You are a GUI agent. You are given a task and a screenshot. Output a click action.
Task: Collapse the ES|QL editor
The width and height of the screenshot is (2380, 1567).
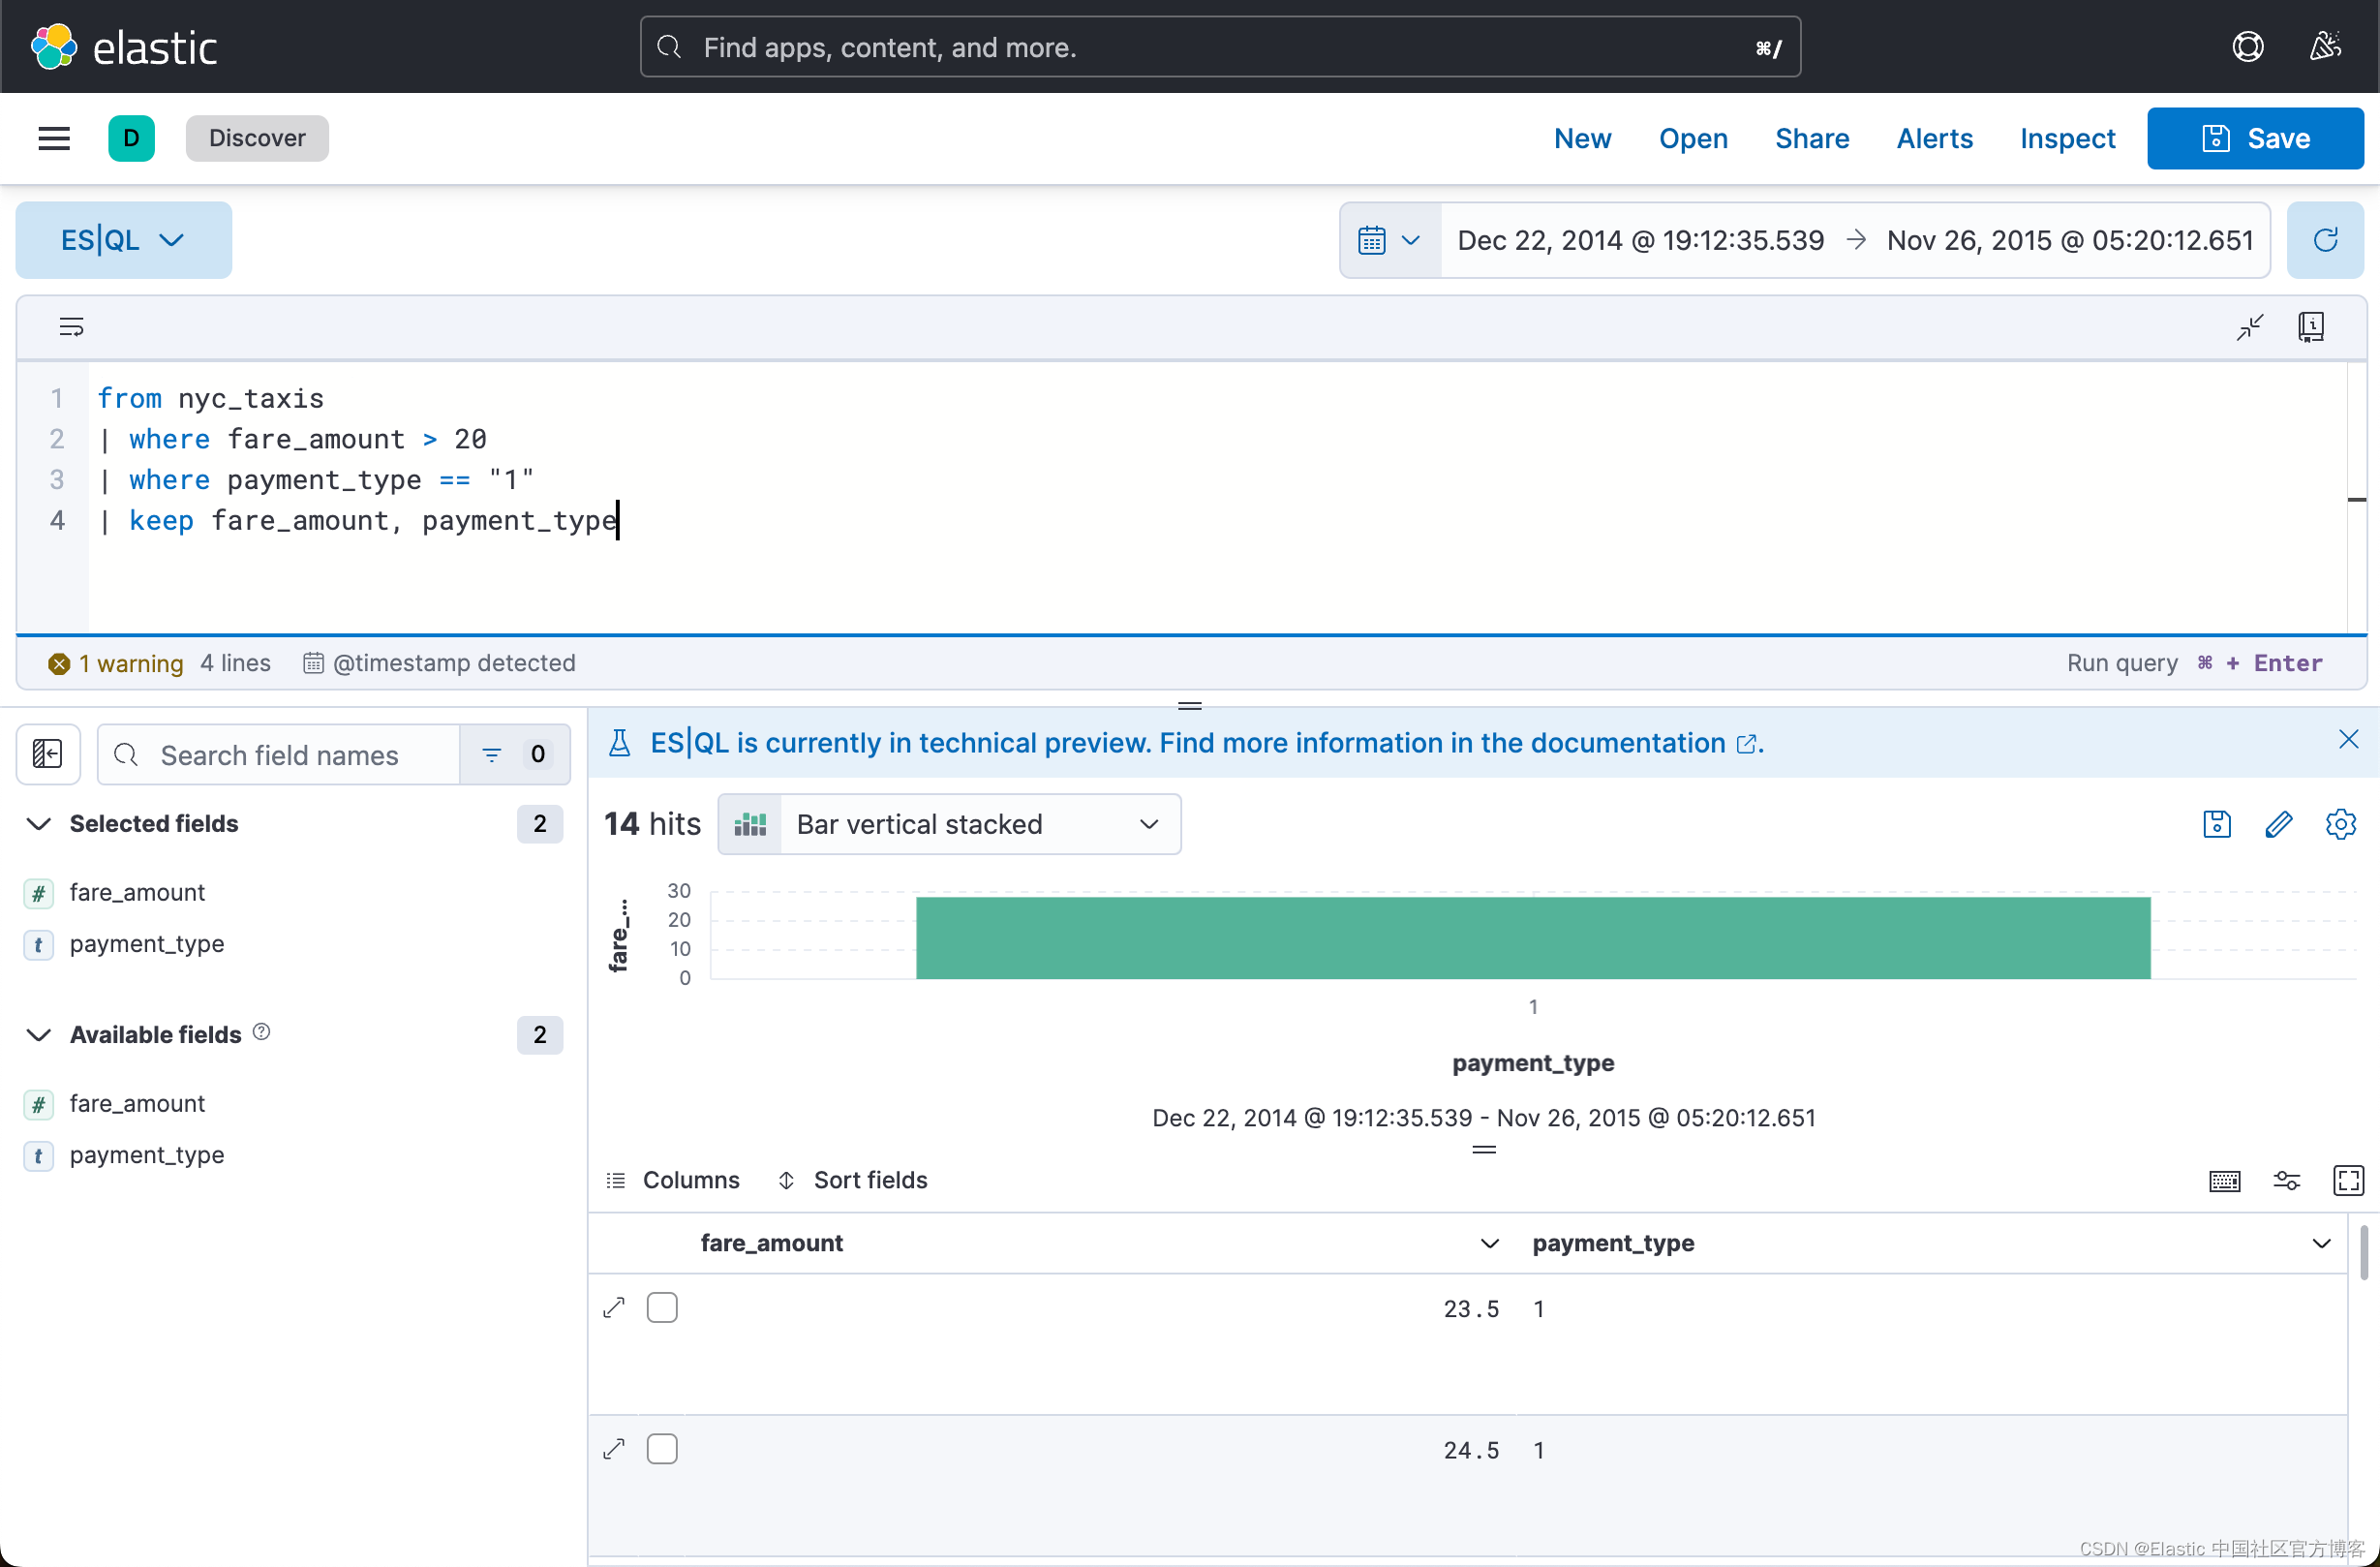click(x=2249, y=326)
